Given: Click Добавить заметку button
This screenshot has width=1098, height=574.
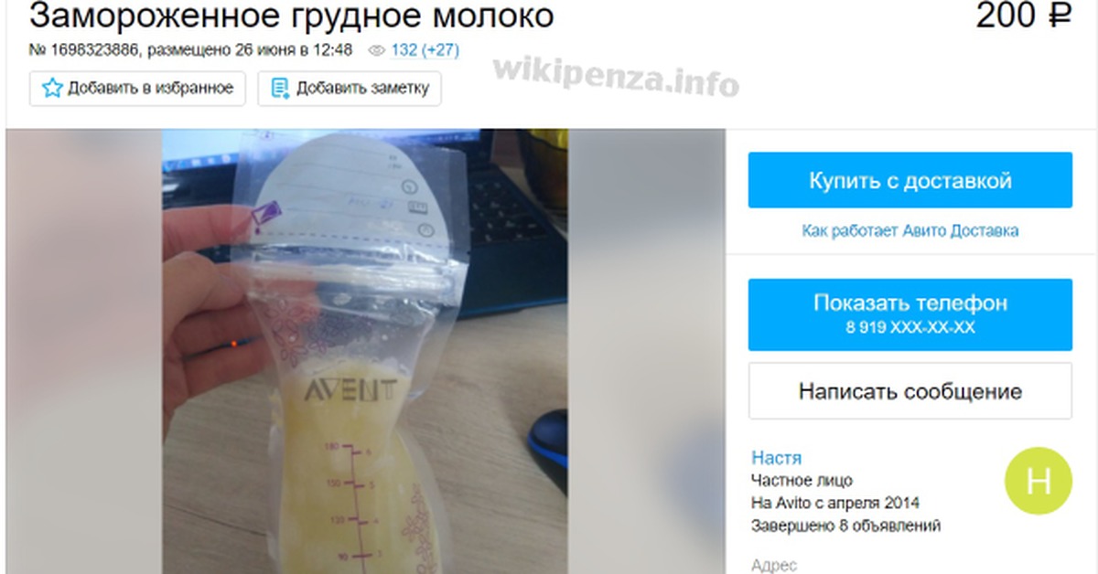Looking at the screenshot, I should click(350, 89).
